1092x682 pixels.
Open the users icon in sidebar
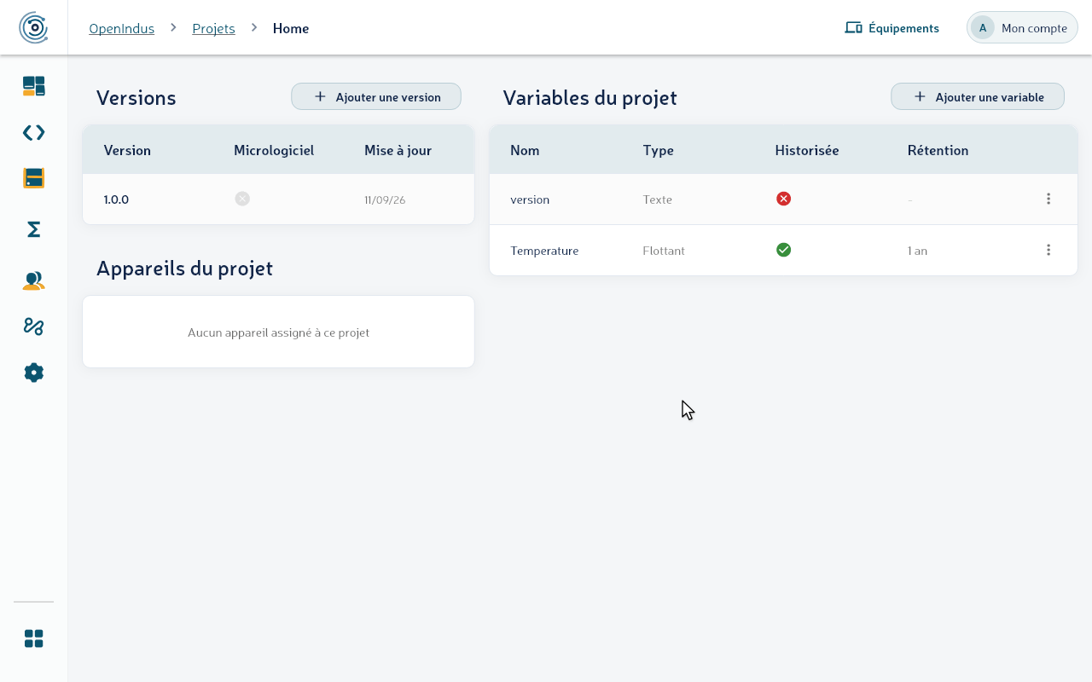[33, 280]
